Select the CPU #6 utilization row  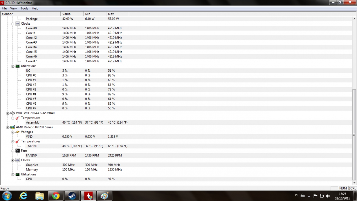pos(176,103)
